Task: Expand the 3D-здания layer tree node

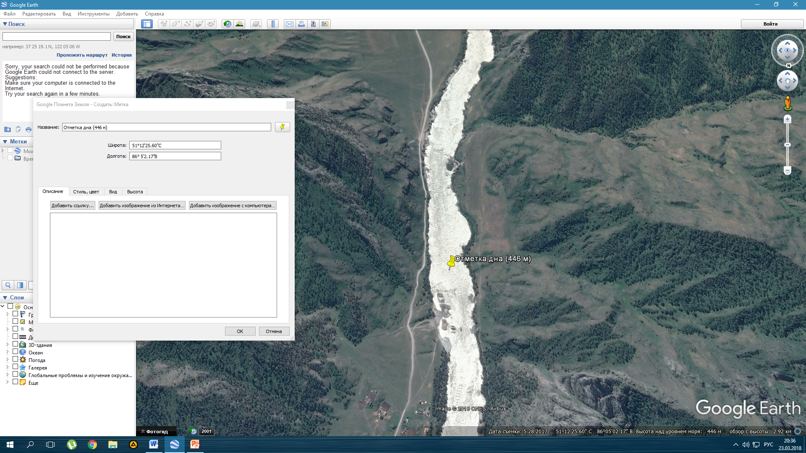Action: pos(7,344)
